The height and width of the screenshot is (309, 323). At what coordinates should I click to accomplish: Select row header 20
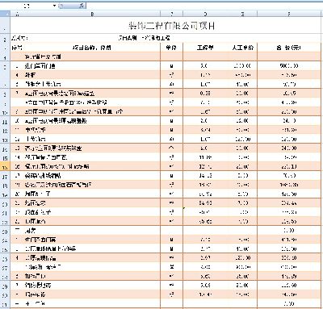5,203
